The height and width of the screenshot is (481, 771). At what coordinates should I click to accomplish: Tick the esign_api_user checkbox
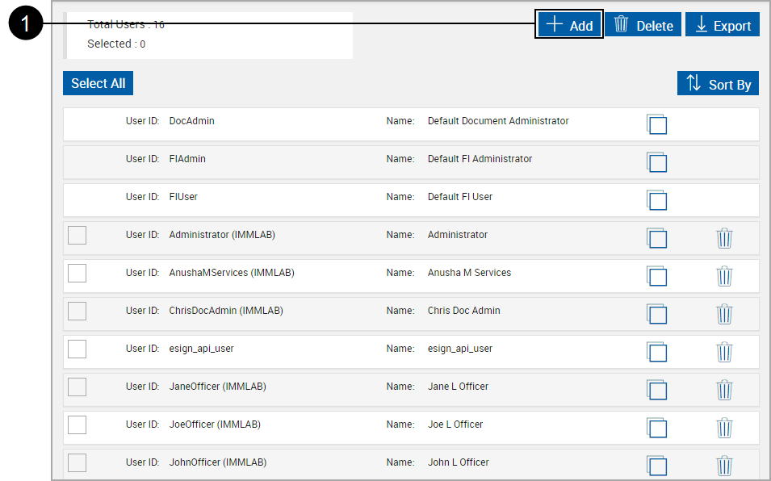[x=77, y=349]
